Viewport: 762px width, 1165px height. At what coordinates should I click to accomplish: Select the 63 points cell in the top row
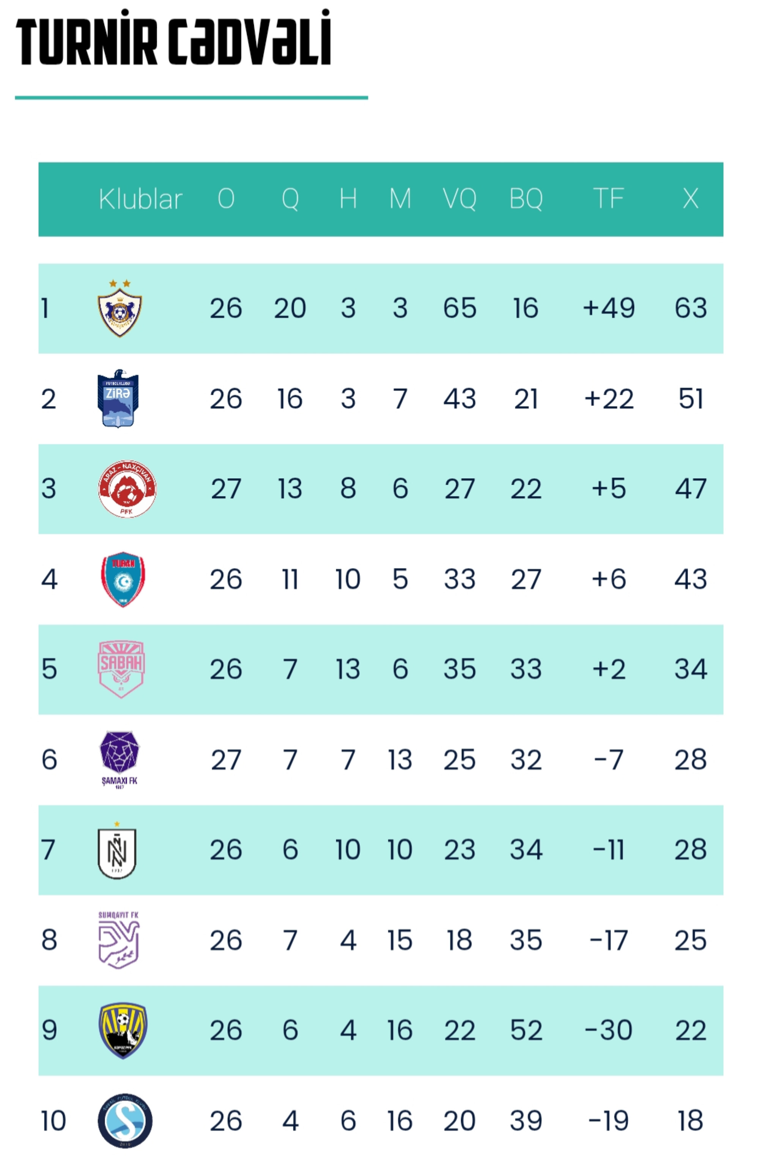(x=690, y=308)
